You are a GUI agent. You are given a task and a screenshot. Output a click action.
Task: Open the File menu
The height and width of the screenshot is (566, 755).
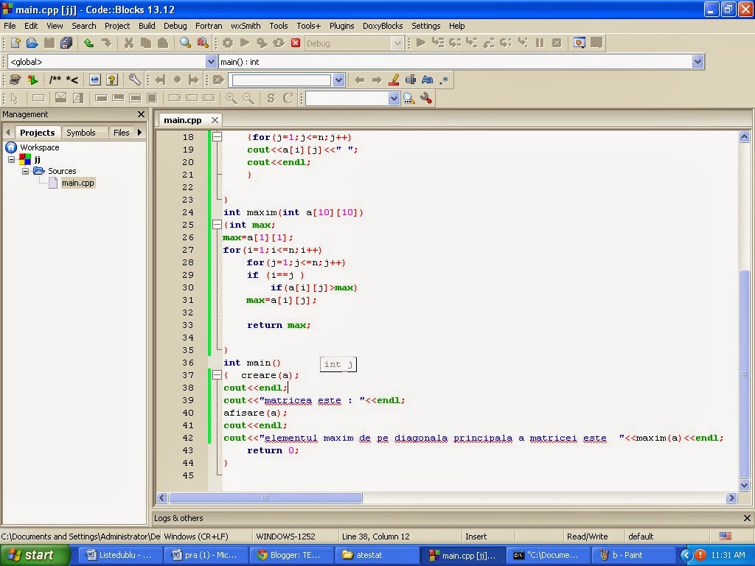pos(10,26)
